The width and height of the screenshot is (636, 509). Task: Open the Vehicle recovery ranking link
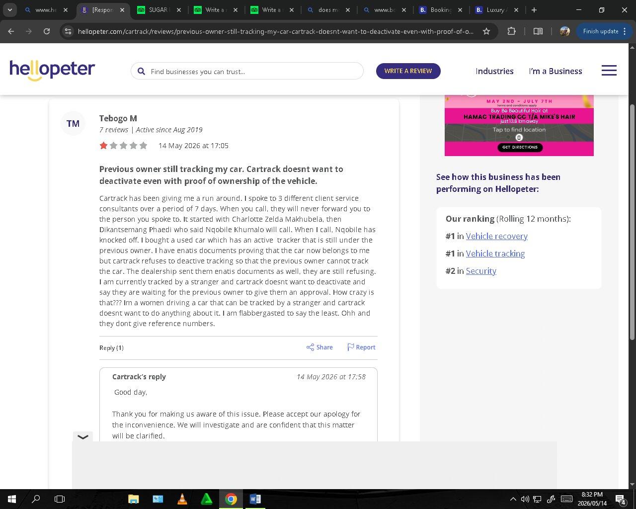pos(496,236)
